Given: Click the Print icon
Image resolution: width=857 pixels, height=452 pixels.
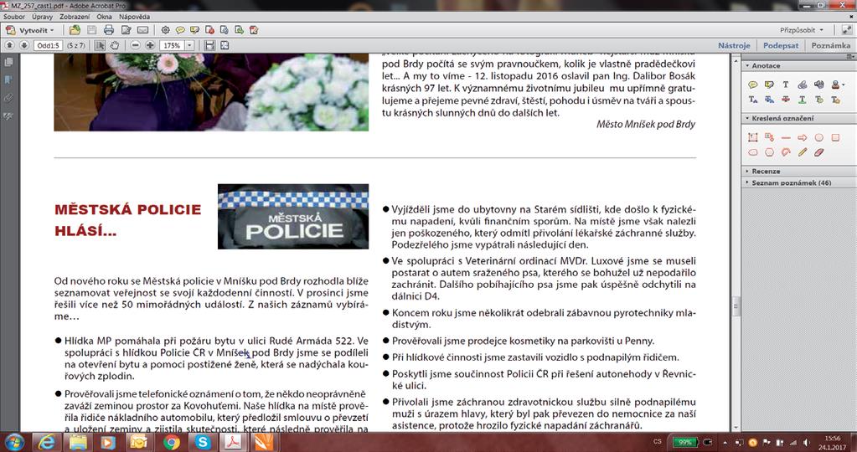Looking at the screenshot, I should pos(109,30).
